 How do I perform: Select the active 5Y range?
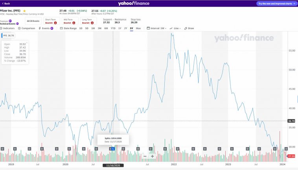coord(132,28)
